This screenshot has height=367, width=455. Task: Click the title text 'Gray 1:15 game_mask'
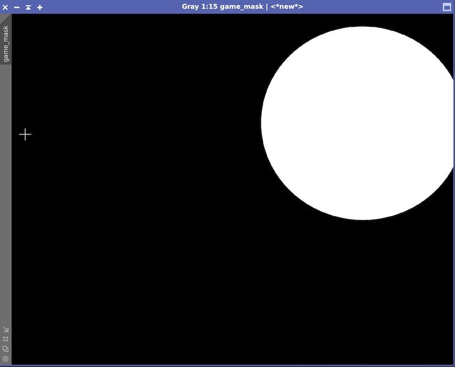pos(223,7)
